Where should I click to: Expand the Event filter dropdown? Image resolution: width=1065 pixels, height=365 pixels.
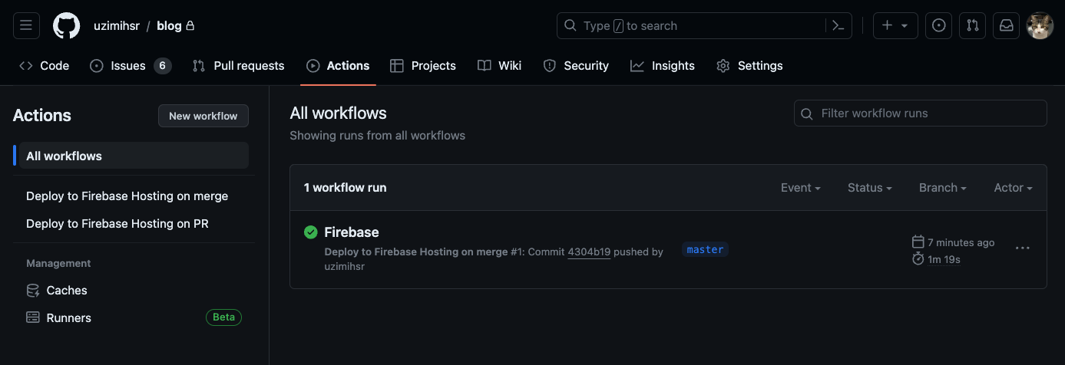(x=801, y=188)
